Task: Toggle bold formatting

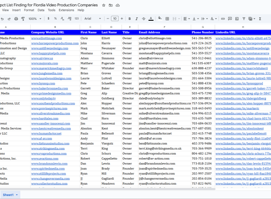Action: [x=130, y=19]
